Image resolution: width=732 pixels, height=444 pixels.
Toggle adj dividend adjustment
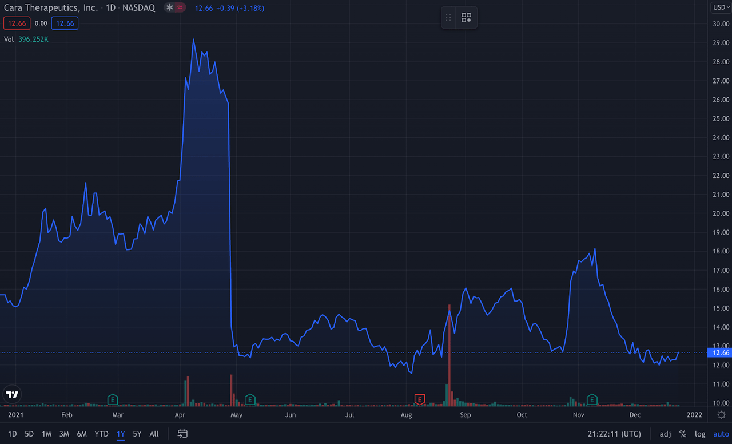point(665,434)
